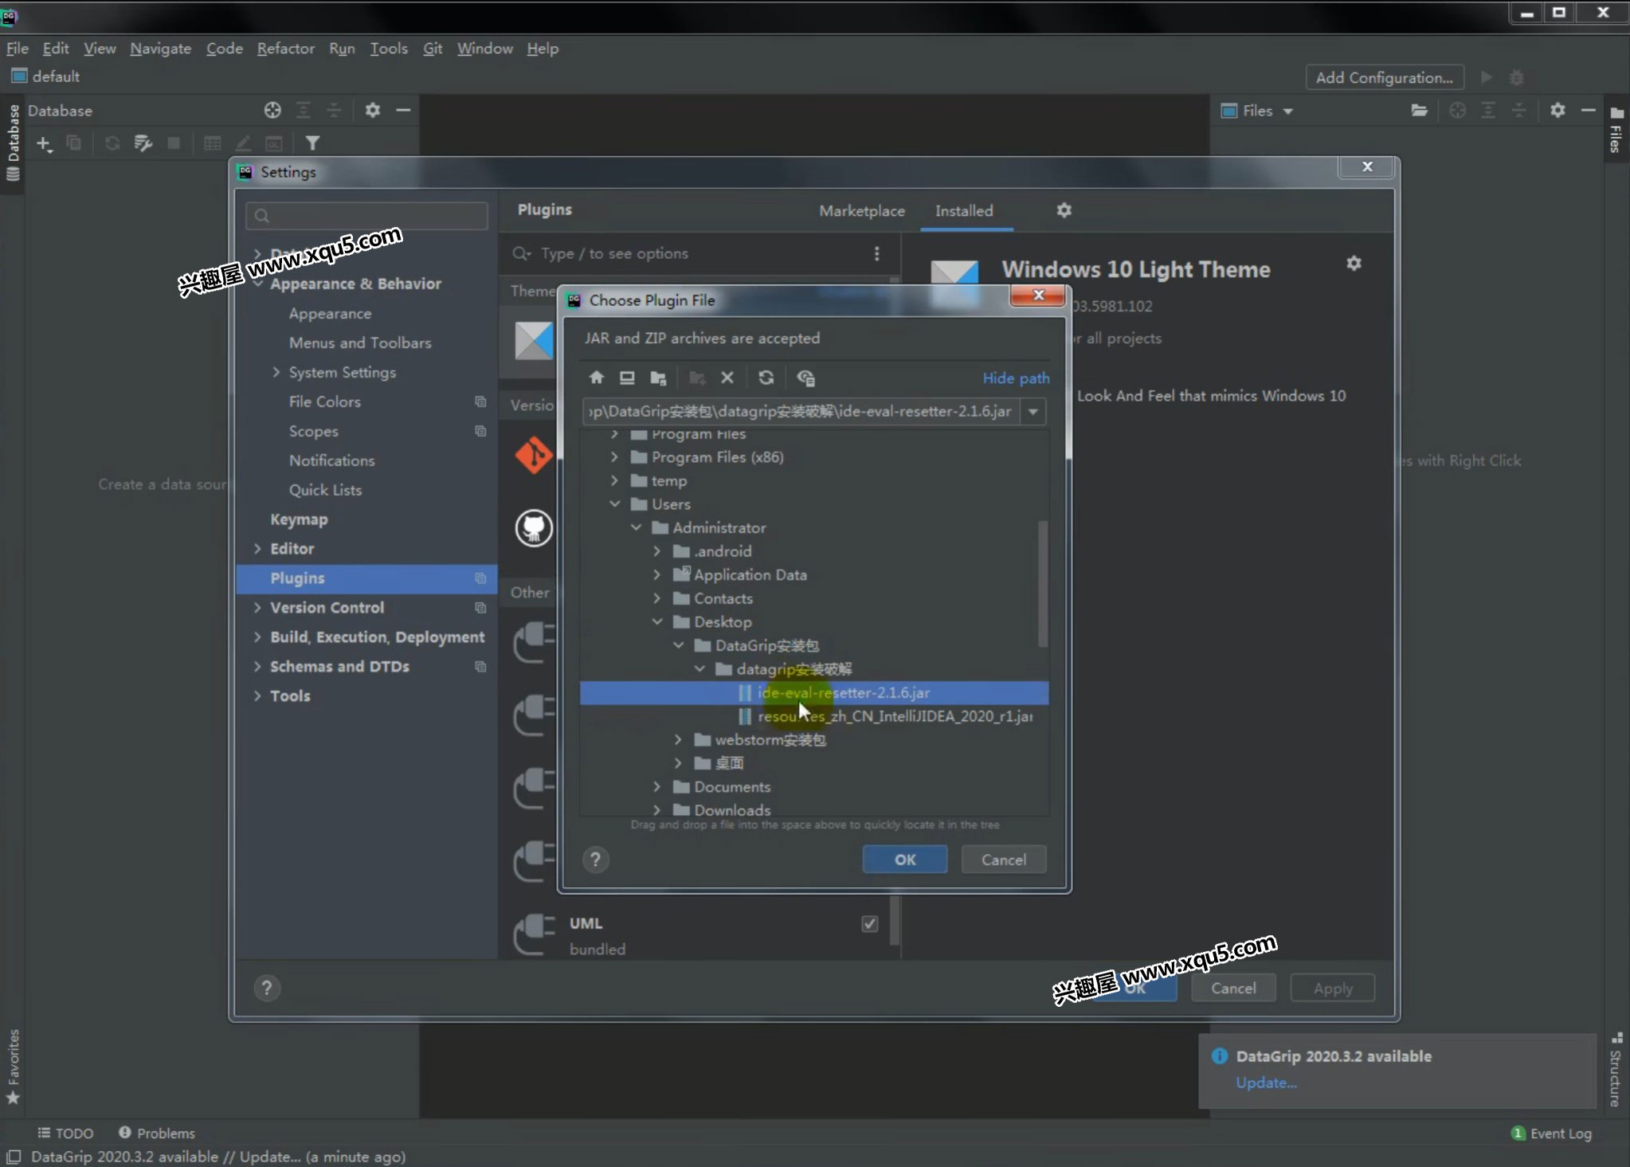Expand the .android folder node
The height and width of the screenshot is (1167, 1630).
click(x=656, y=551)
